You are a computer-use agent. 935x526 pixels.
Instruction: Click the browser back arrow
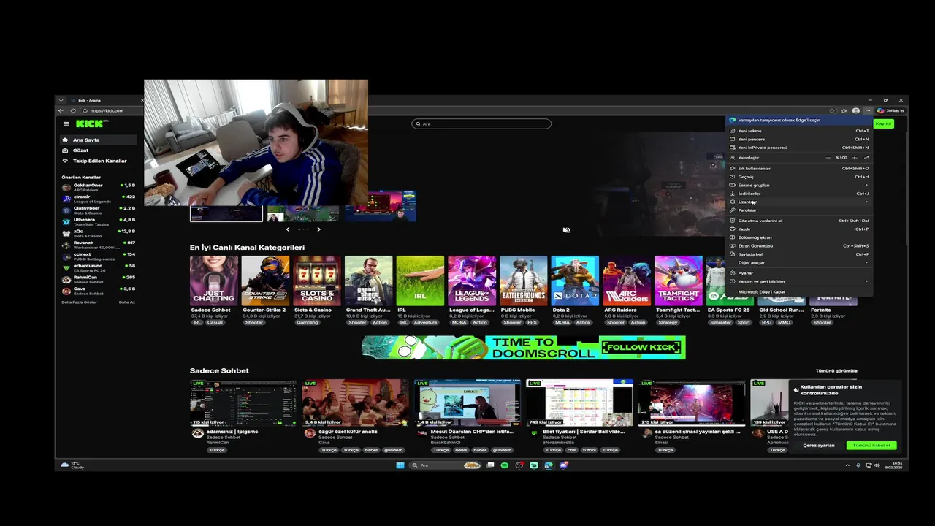point(61,110)
